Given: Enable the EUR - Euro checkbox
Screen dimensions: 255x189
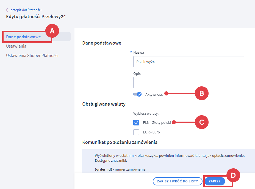Looking at the screenshot, I should [x=136, y=132].
